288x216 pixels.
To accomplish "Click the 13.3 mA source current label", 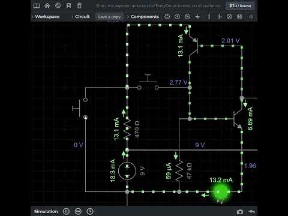I will coord(113,170).
